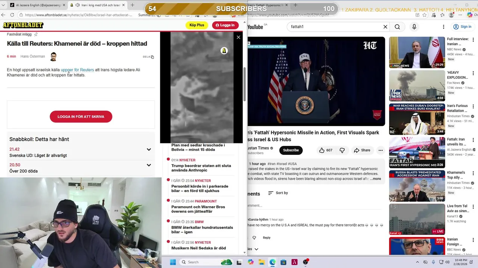Open more actions (three dots) under the video
478x268 pixels.
click(381, 150)
